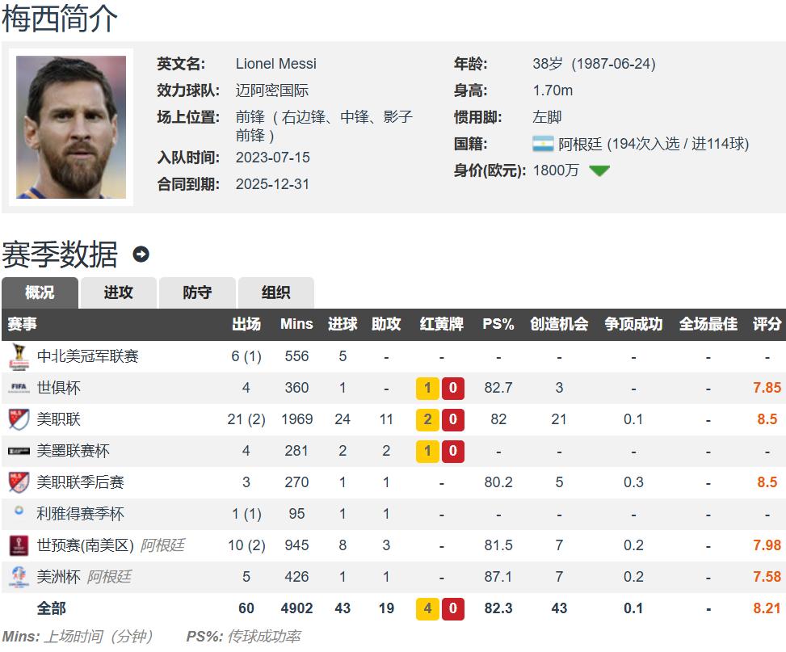
Task: Open the 防守 tab
Action: [x=197, y=292]
